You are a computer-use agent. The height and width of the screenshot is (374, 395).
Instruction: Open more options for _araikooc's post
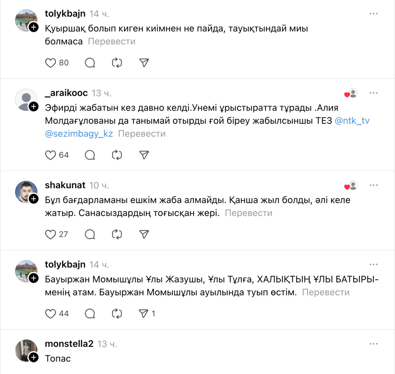click(x=374, y=93)
